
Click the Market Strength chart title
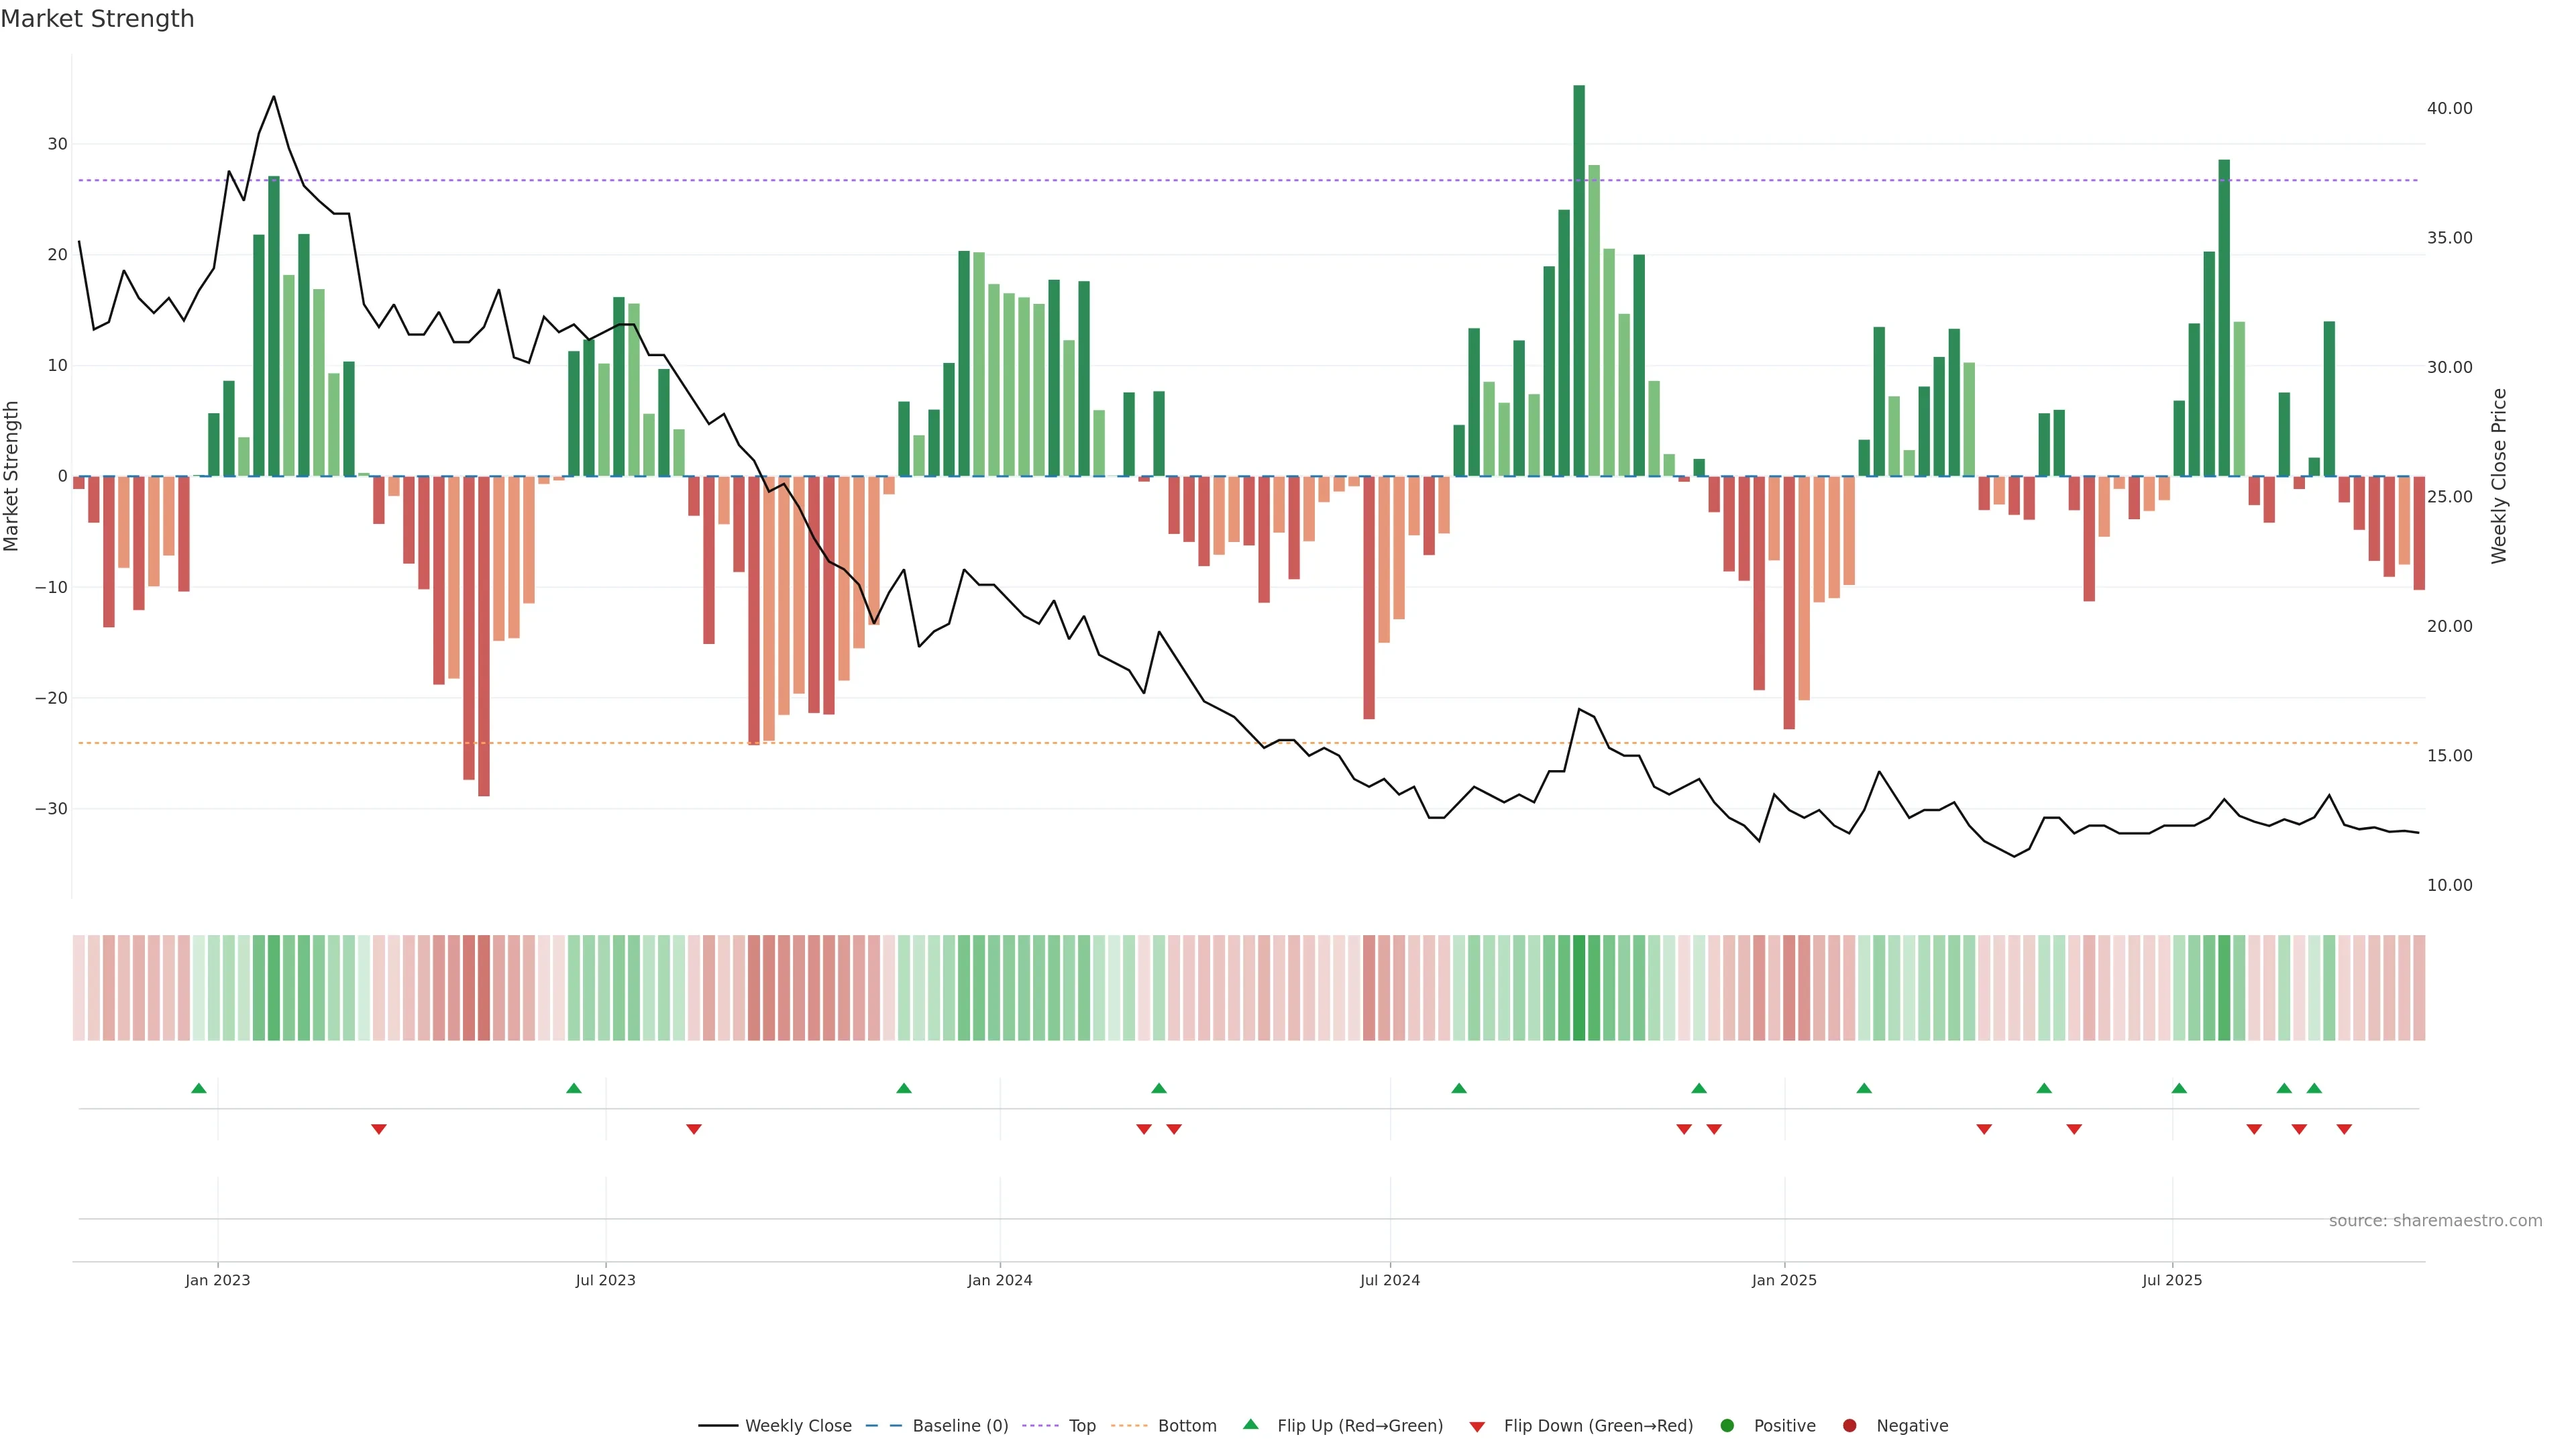tap(97, 19)
